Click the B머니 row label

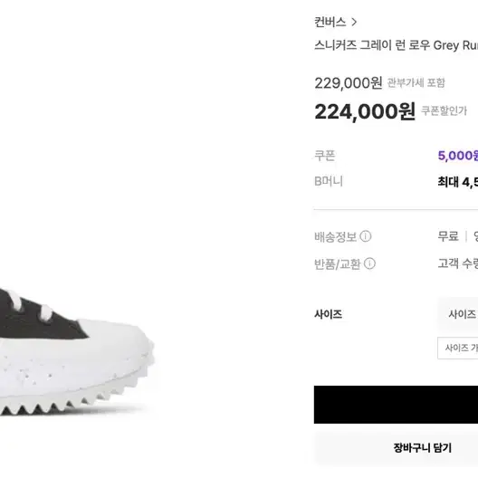(x=329, y=181)
